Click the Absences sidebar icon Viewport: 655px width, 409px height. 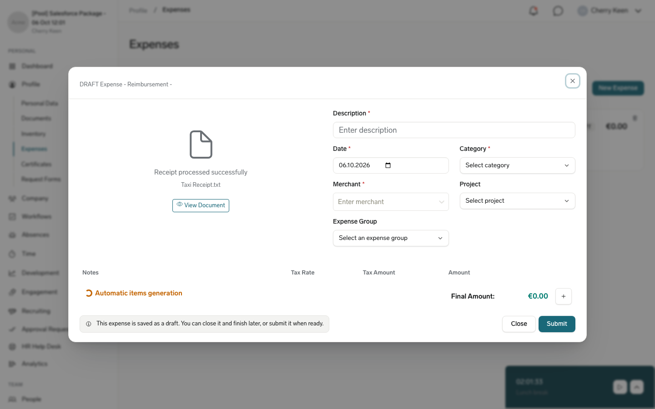point(12,235)
